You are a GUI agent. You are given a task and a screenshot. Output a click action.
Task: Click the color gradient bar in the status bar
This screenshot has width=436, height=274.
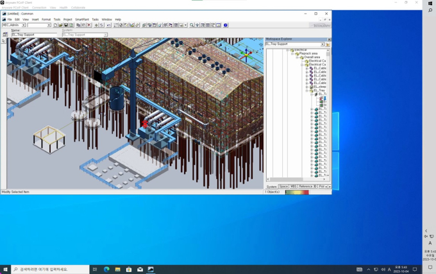pyautogui.click(x=297, y=192)
